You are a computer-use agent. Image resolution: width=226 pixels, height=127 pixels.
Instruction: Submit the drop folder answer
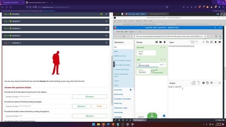(x=90, y=116)
